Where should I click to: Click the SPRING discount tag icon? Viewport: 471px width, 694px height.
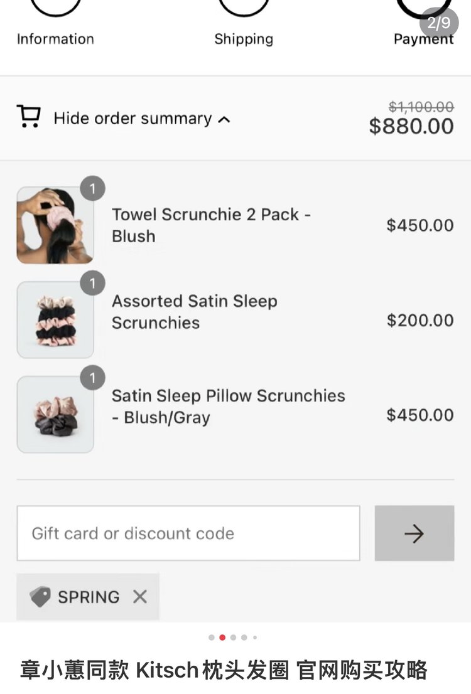[40, 597]
